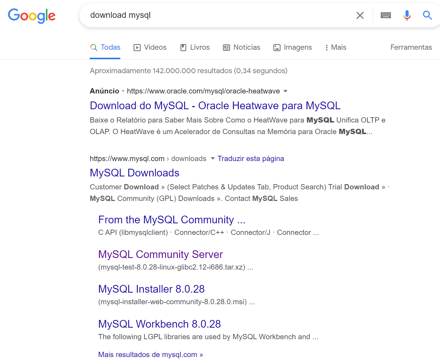Select the Todas tab

[x=105, y=47]
